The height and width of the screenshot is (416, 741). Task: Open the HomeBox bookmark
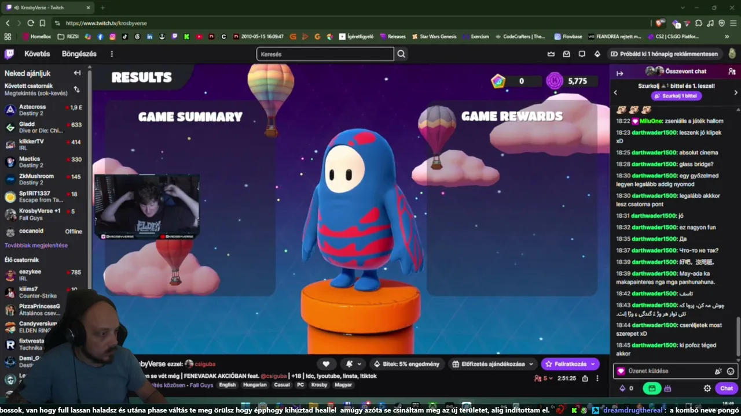36,36
